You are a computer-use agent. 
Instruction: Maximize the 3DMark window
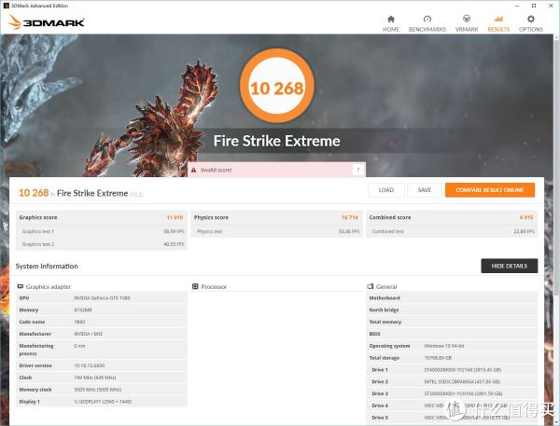[534, 6]
